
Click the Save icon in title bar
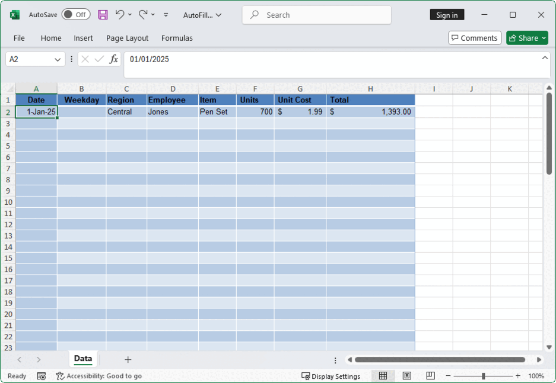(x=103, y=15)
